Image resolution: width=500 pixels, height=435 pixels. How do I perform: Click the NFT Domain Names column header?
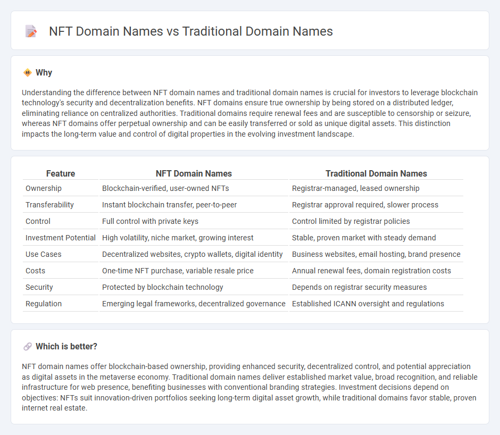coord(194,173)
